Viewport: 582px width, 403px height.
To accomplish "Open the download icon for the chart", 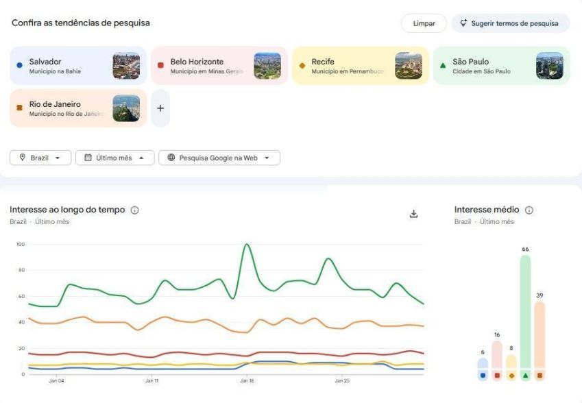I will coord(413,214).
